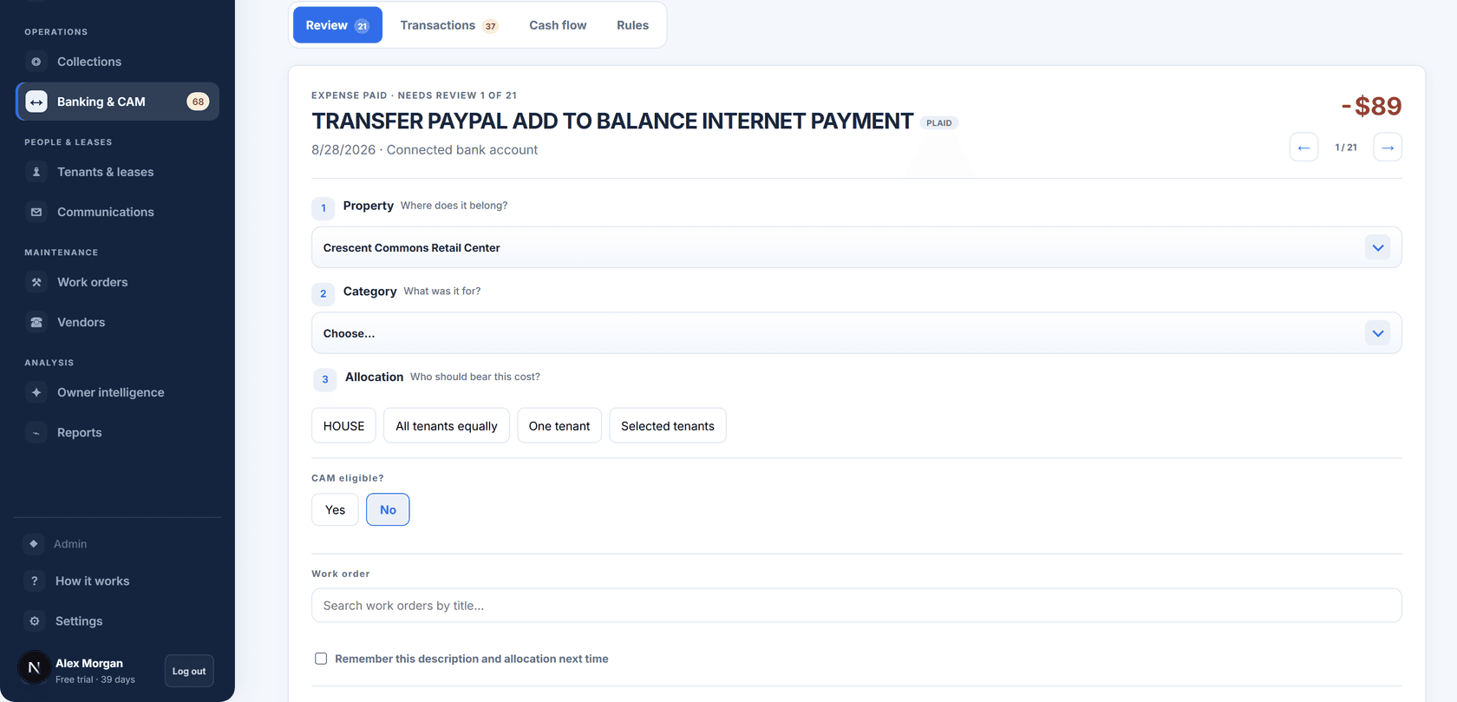Click the Work orders tools icon
Image resolution: width=1457 pixels, height=702 pixels.
click(36, 282)
